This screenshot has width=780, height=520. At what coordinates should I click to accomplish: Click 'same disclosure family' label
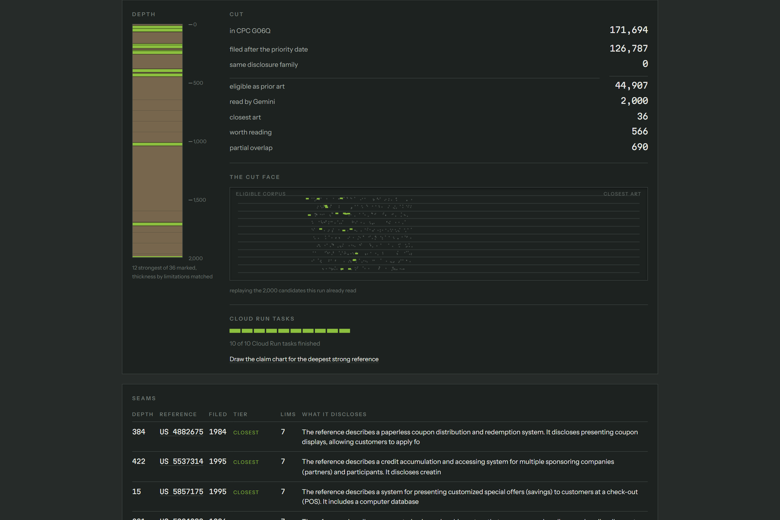264,64
